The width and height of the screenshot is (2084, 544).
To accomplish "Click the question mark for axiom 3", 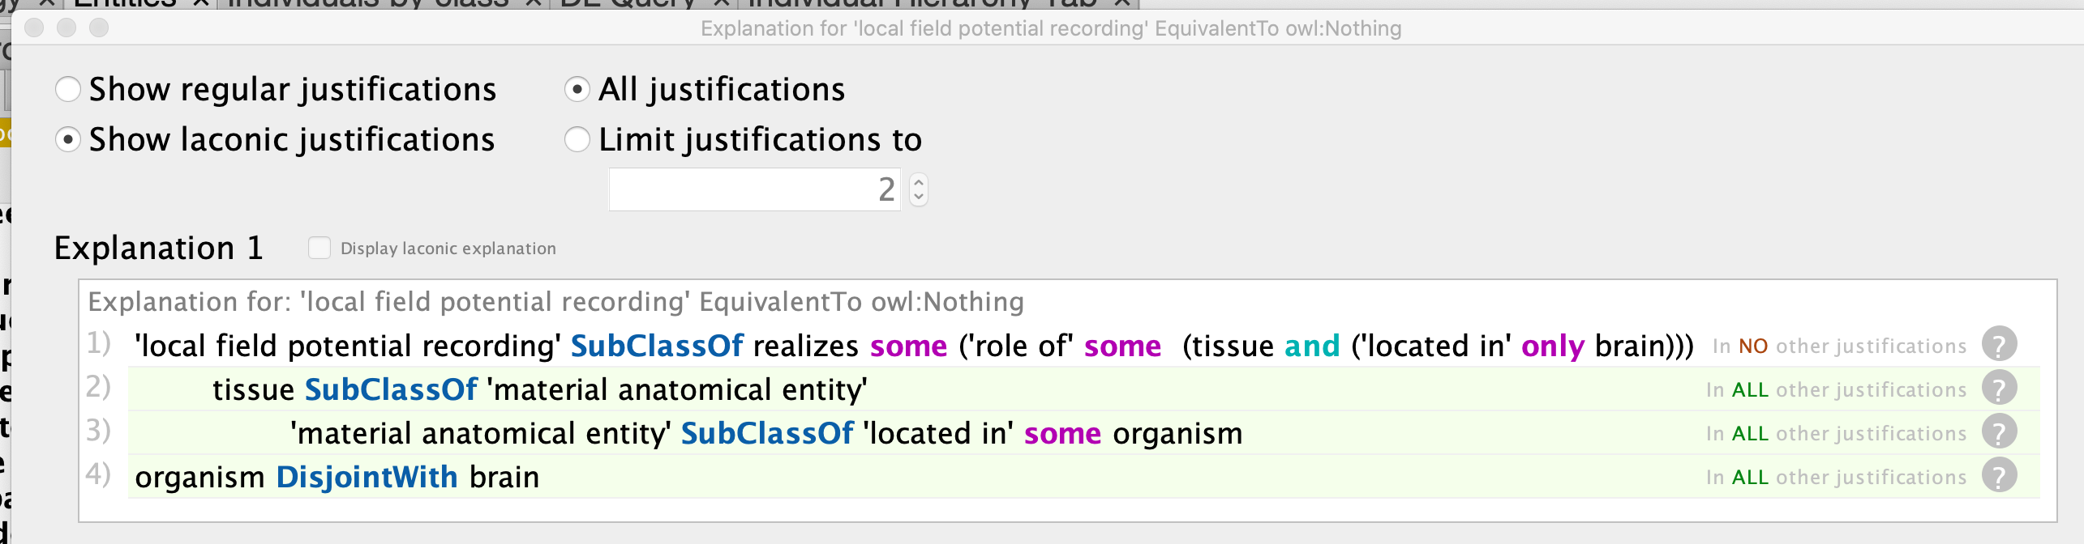I will click(x=2000, y=432).
